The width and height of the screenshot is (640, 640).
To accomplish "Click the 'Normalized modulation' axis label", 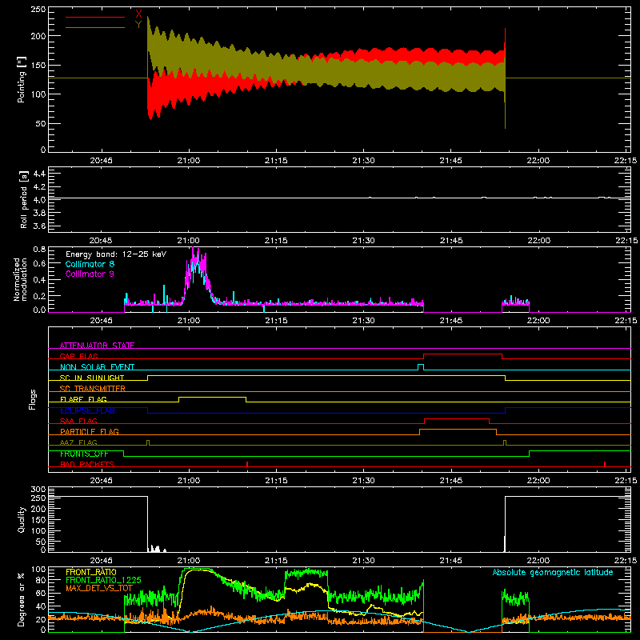I will click(x=20, y=279).
